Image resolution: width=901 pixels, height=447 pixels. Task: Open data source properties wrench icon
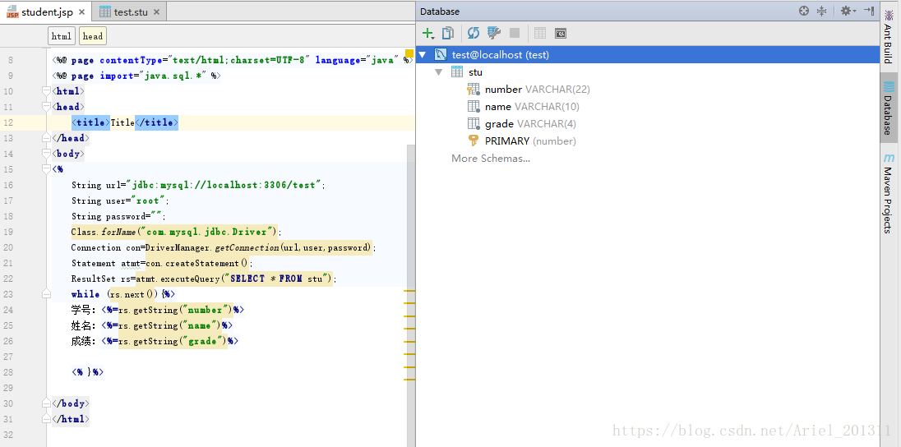coord(493,34)
